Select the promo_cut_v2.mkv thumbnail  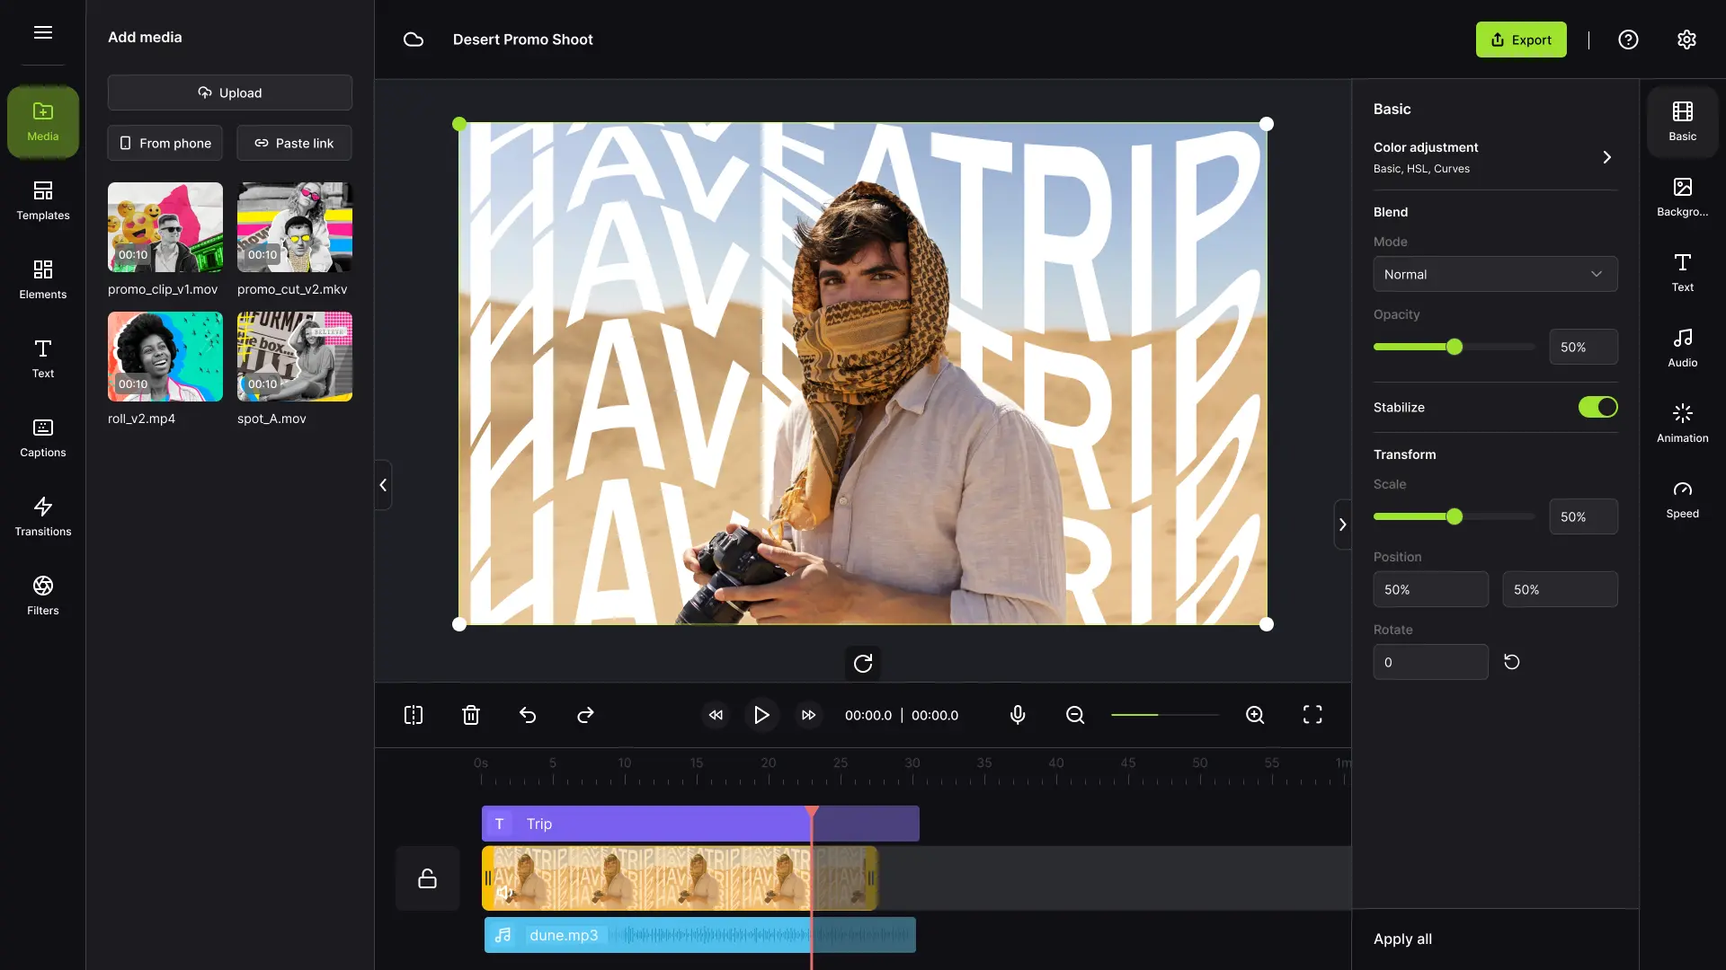click(295, 227)
